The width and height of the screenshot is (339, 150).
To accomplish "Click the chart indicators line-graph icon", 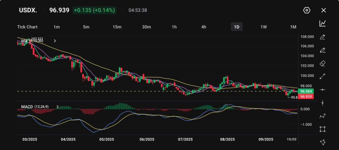I will coord(322,23).
